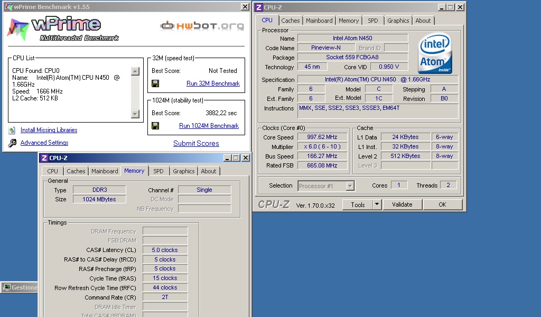Click the floppy save icon for 32M score

tap(155, 83)
